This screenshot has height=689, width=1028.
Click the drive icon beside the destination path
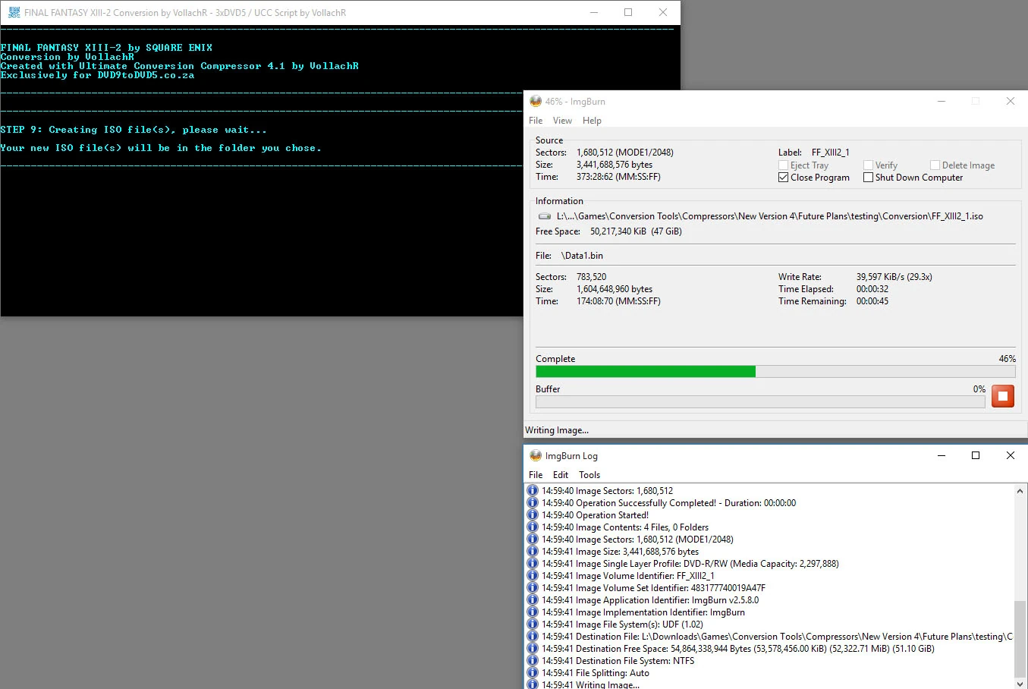(x=545, y=216)
